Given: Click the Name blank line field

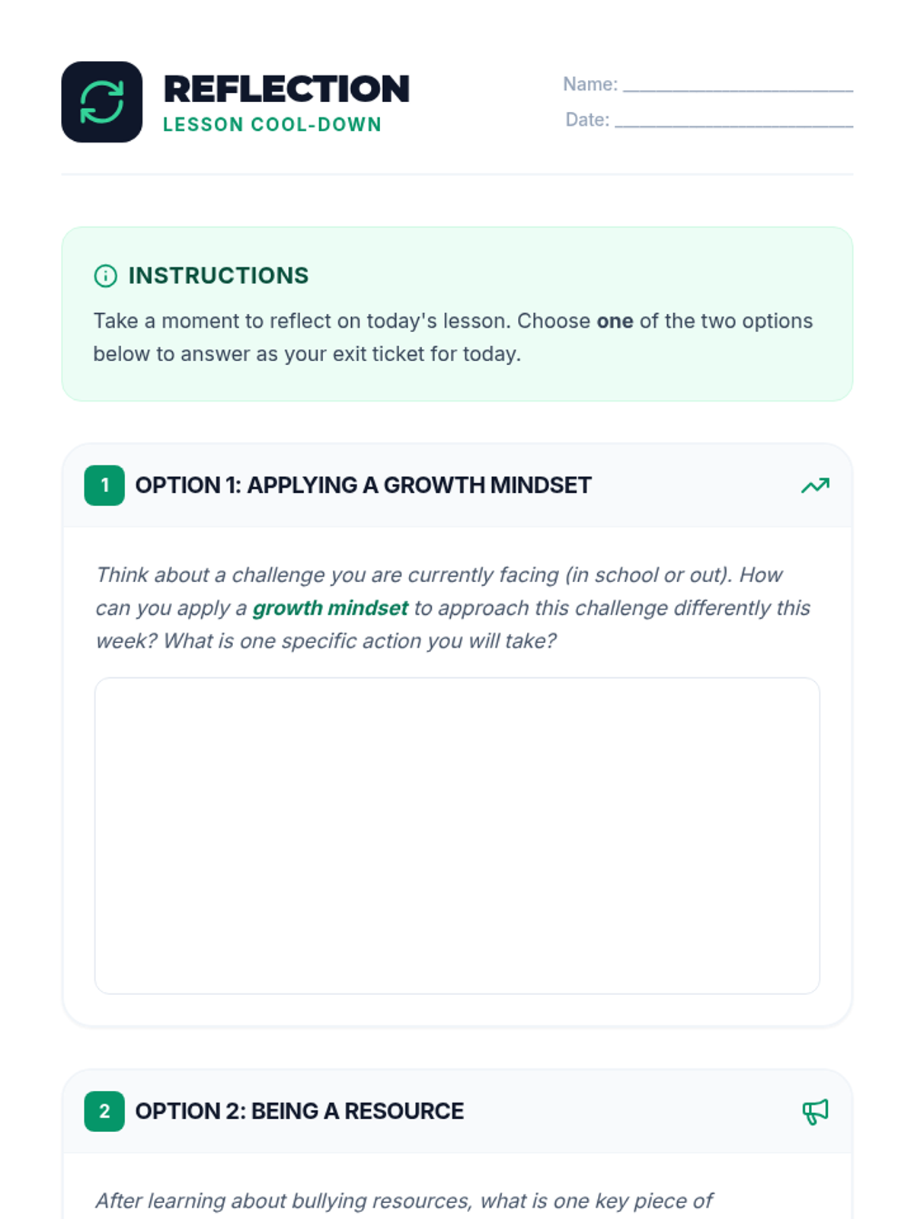Looking at the screenshot, I should pos(738,85).
